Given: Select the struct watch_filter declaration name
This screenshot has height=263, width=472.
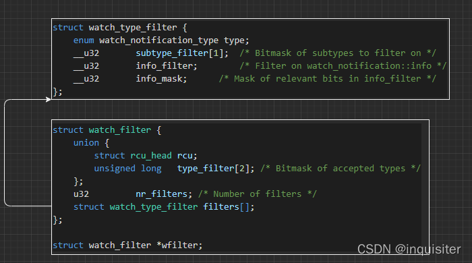Looking at the screenshot, I should tap(119, 130).
